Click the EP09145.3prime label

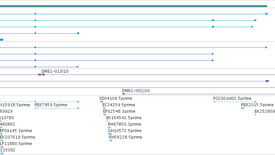click(16, 131)
